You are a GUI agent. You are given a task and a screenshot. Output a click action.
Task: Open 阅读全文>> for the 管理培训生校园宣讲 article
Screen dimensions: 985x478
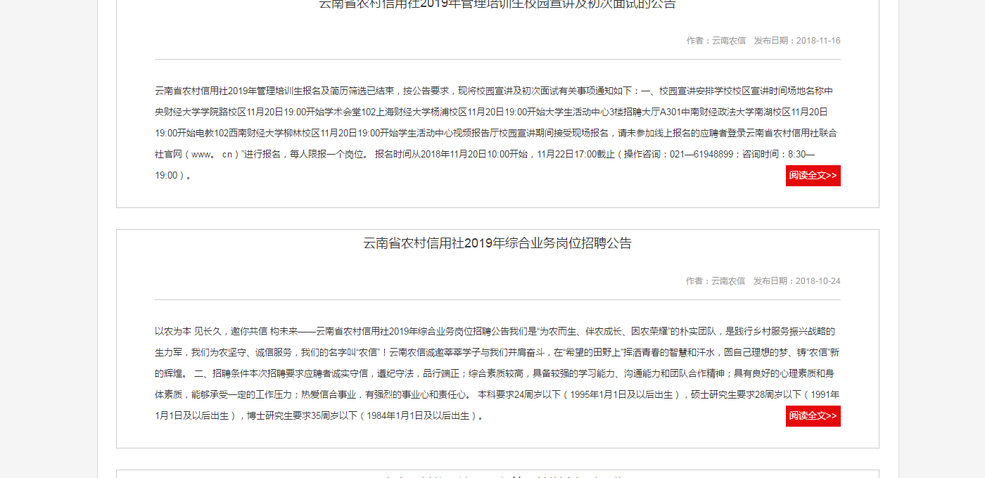(x=813, y=176)
